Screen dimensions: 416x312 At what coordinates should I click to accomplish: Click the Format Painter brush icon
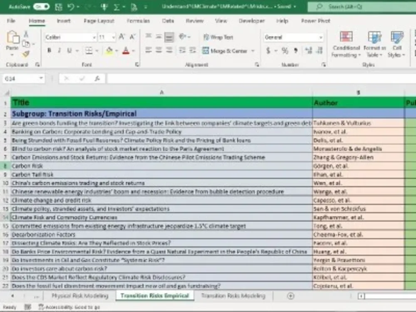26,54
